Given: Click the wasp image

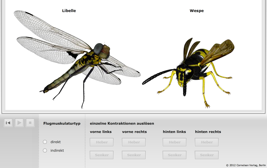Looking at the screenshot, I should point(193,70).
